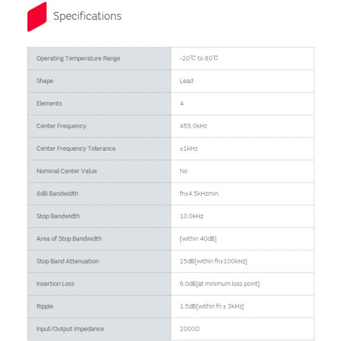This screenshot has height=341, width=341.
Task: Select the Operating Temperature Range label
Action: 78,59
